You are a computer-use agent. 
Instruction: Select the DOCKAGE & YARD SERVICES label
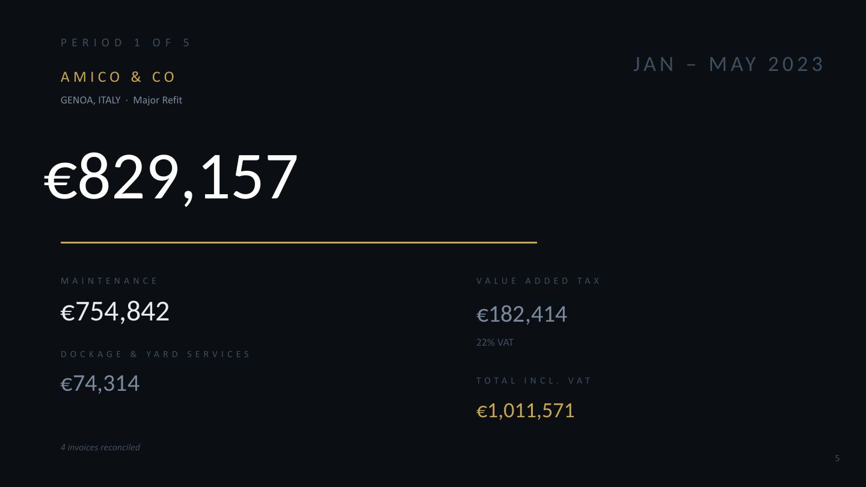155,354
